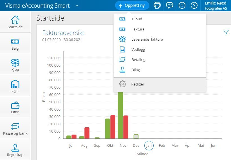Open the Emilie Røed user account menu
Image resolution: width=231 pixels, height=160 pixels.
(216, 6)
